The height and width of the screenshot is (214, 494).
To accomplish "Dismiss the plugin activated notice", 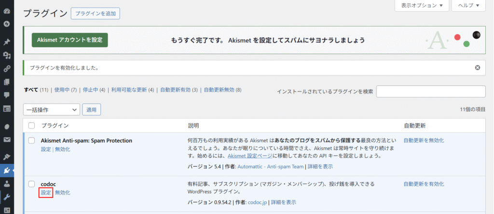I will [478, 68].
